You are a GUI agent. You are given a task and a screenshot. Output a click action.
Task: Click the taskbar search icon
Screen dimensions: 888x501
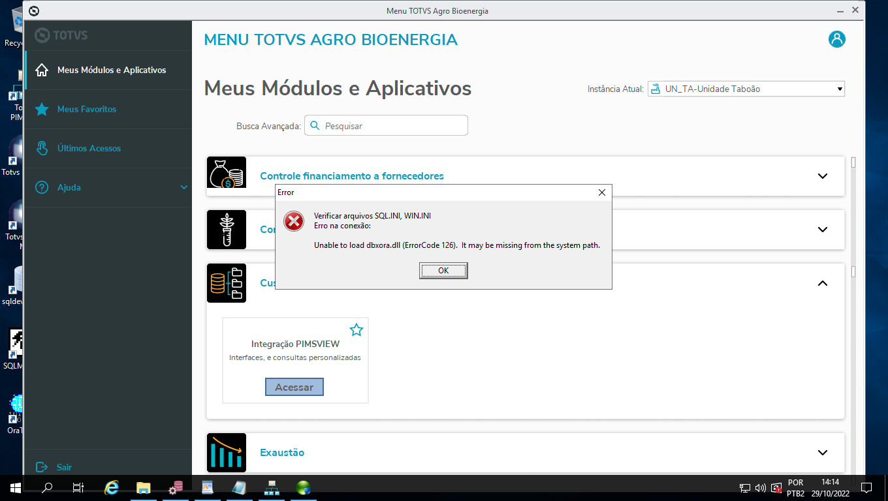pyautogui.click(x=47, y=487)
